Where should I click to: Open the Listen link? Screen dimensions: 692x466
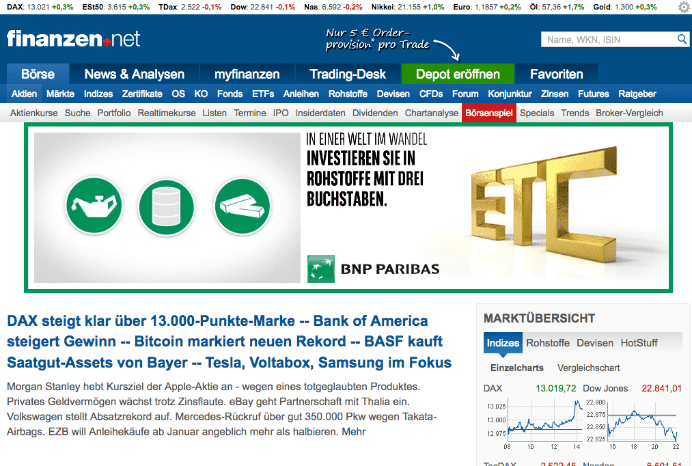tap(214, 113)
